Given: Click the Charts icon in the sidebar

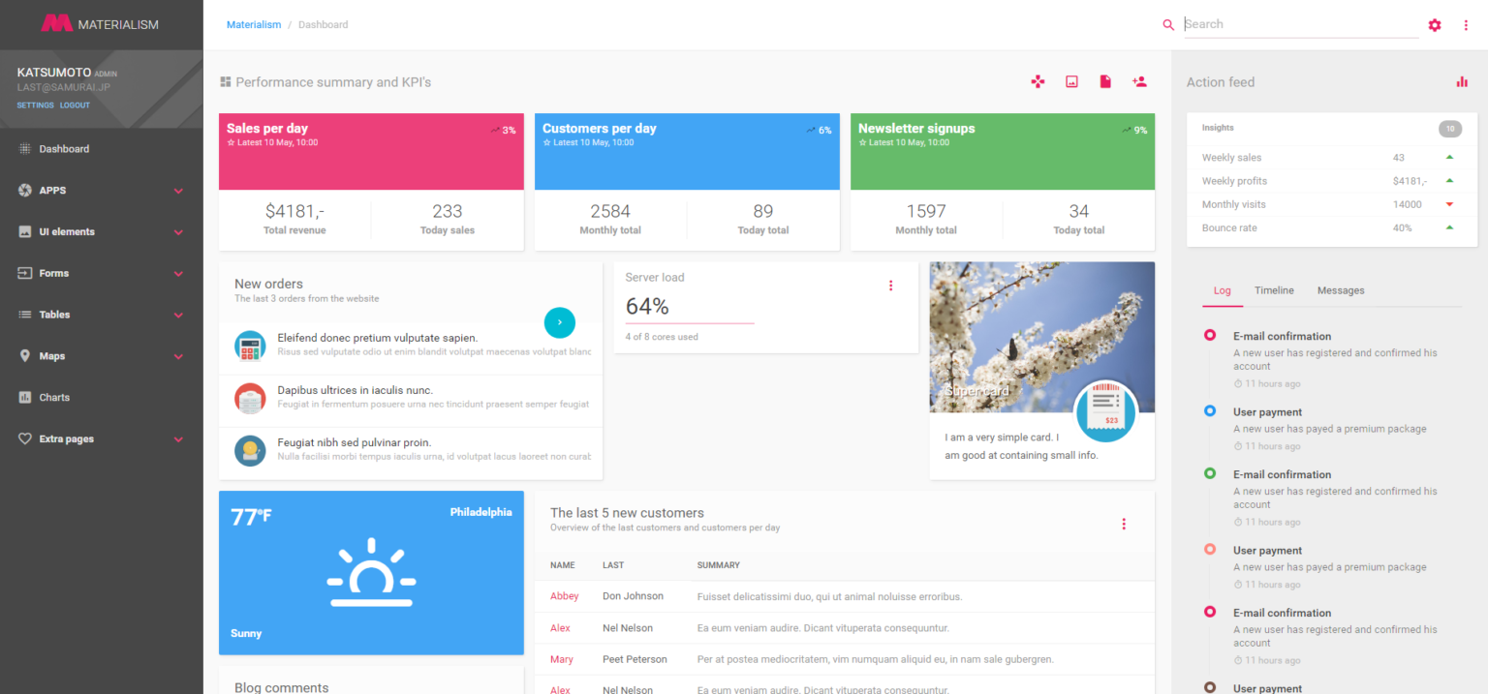Looking at the screenshot, I should click(x=25, y=397).
